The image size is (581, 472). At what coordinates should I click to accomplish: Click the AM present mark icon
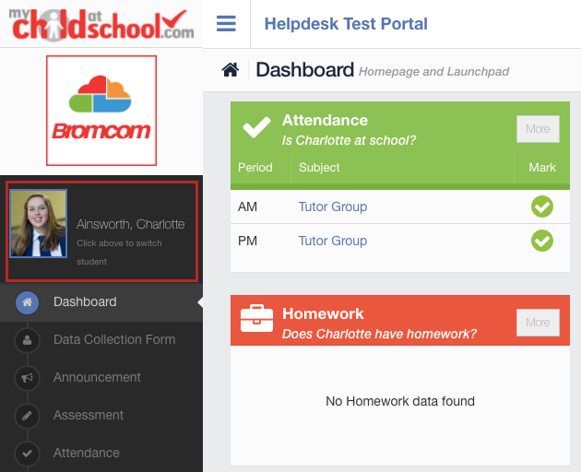541,207
